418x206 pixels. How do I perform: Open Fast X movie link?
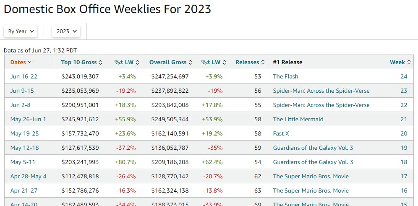(281, 133)
